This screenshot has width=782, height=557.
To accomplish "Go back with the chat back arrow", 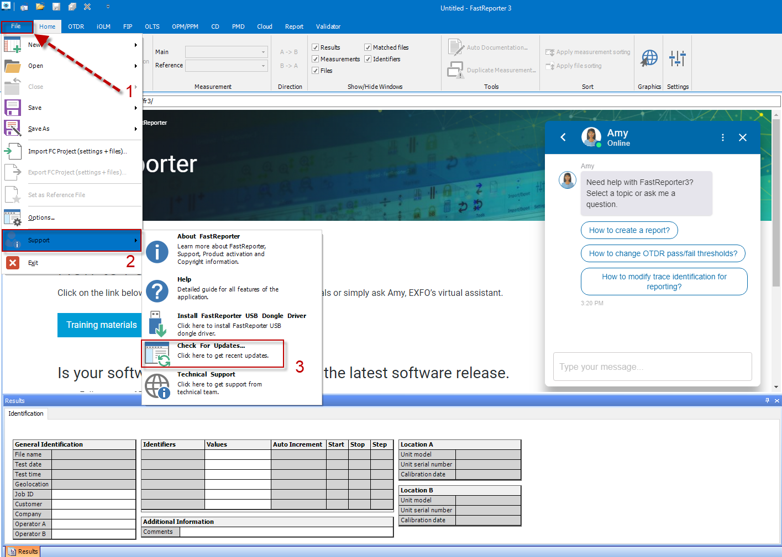I will [563, 137].
